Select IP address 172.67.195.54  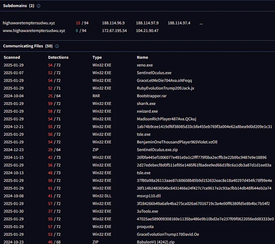pos(114,30)
